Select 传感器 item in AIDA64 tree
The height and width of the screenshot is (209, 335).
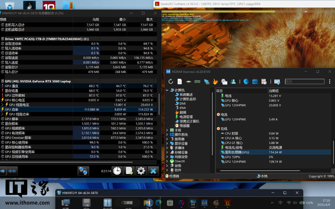(184, 126)
